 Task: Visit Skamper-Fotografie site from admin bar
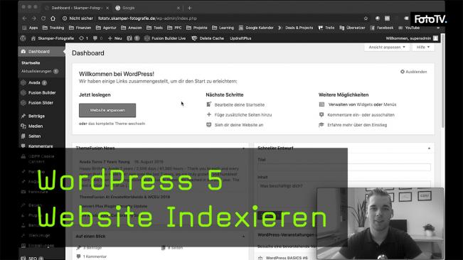pyautogui.click(x=53, y=38)
